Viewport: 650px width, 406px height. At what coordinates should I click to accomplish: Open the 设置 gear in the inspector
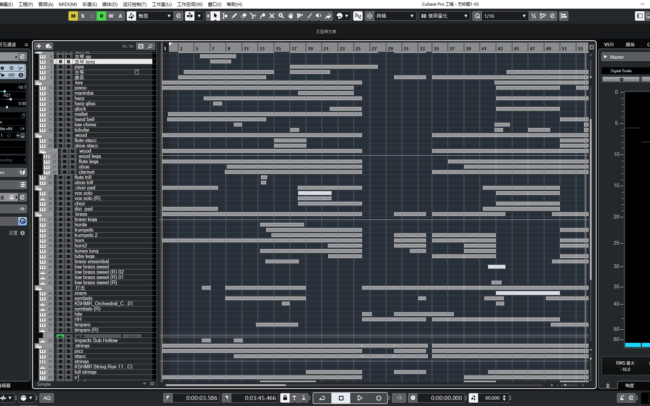(23, 233)
